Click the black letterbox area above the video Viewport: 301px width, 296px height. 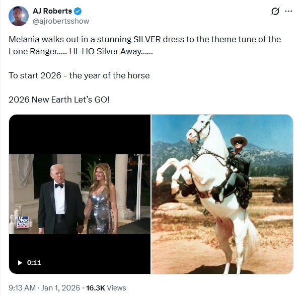(x=80, y=134)
